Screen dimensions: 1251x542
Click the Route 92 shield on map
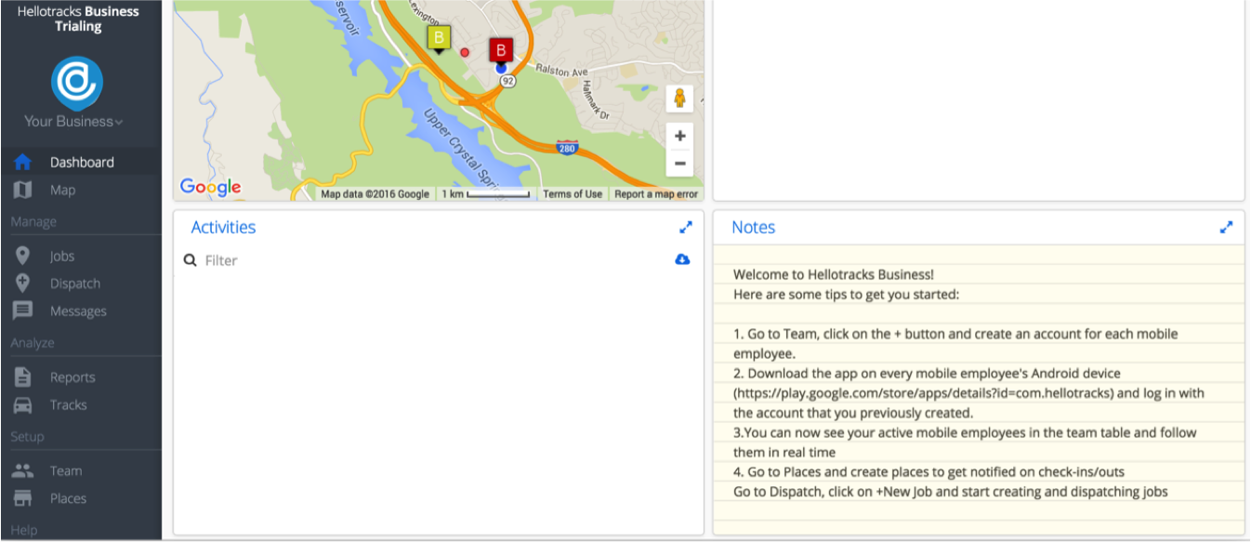pyautogui.click(x=507, y=82)
